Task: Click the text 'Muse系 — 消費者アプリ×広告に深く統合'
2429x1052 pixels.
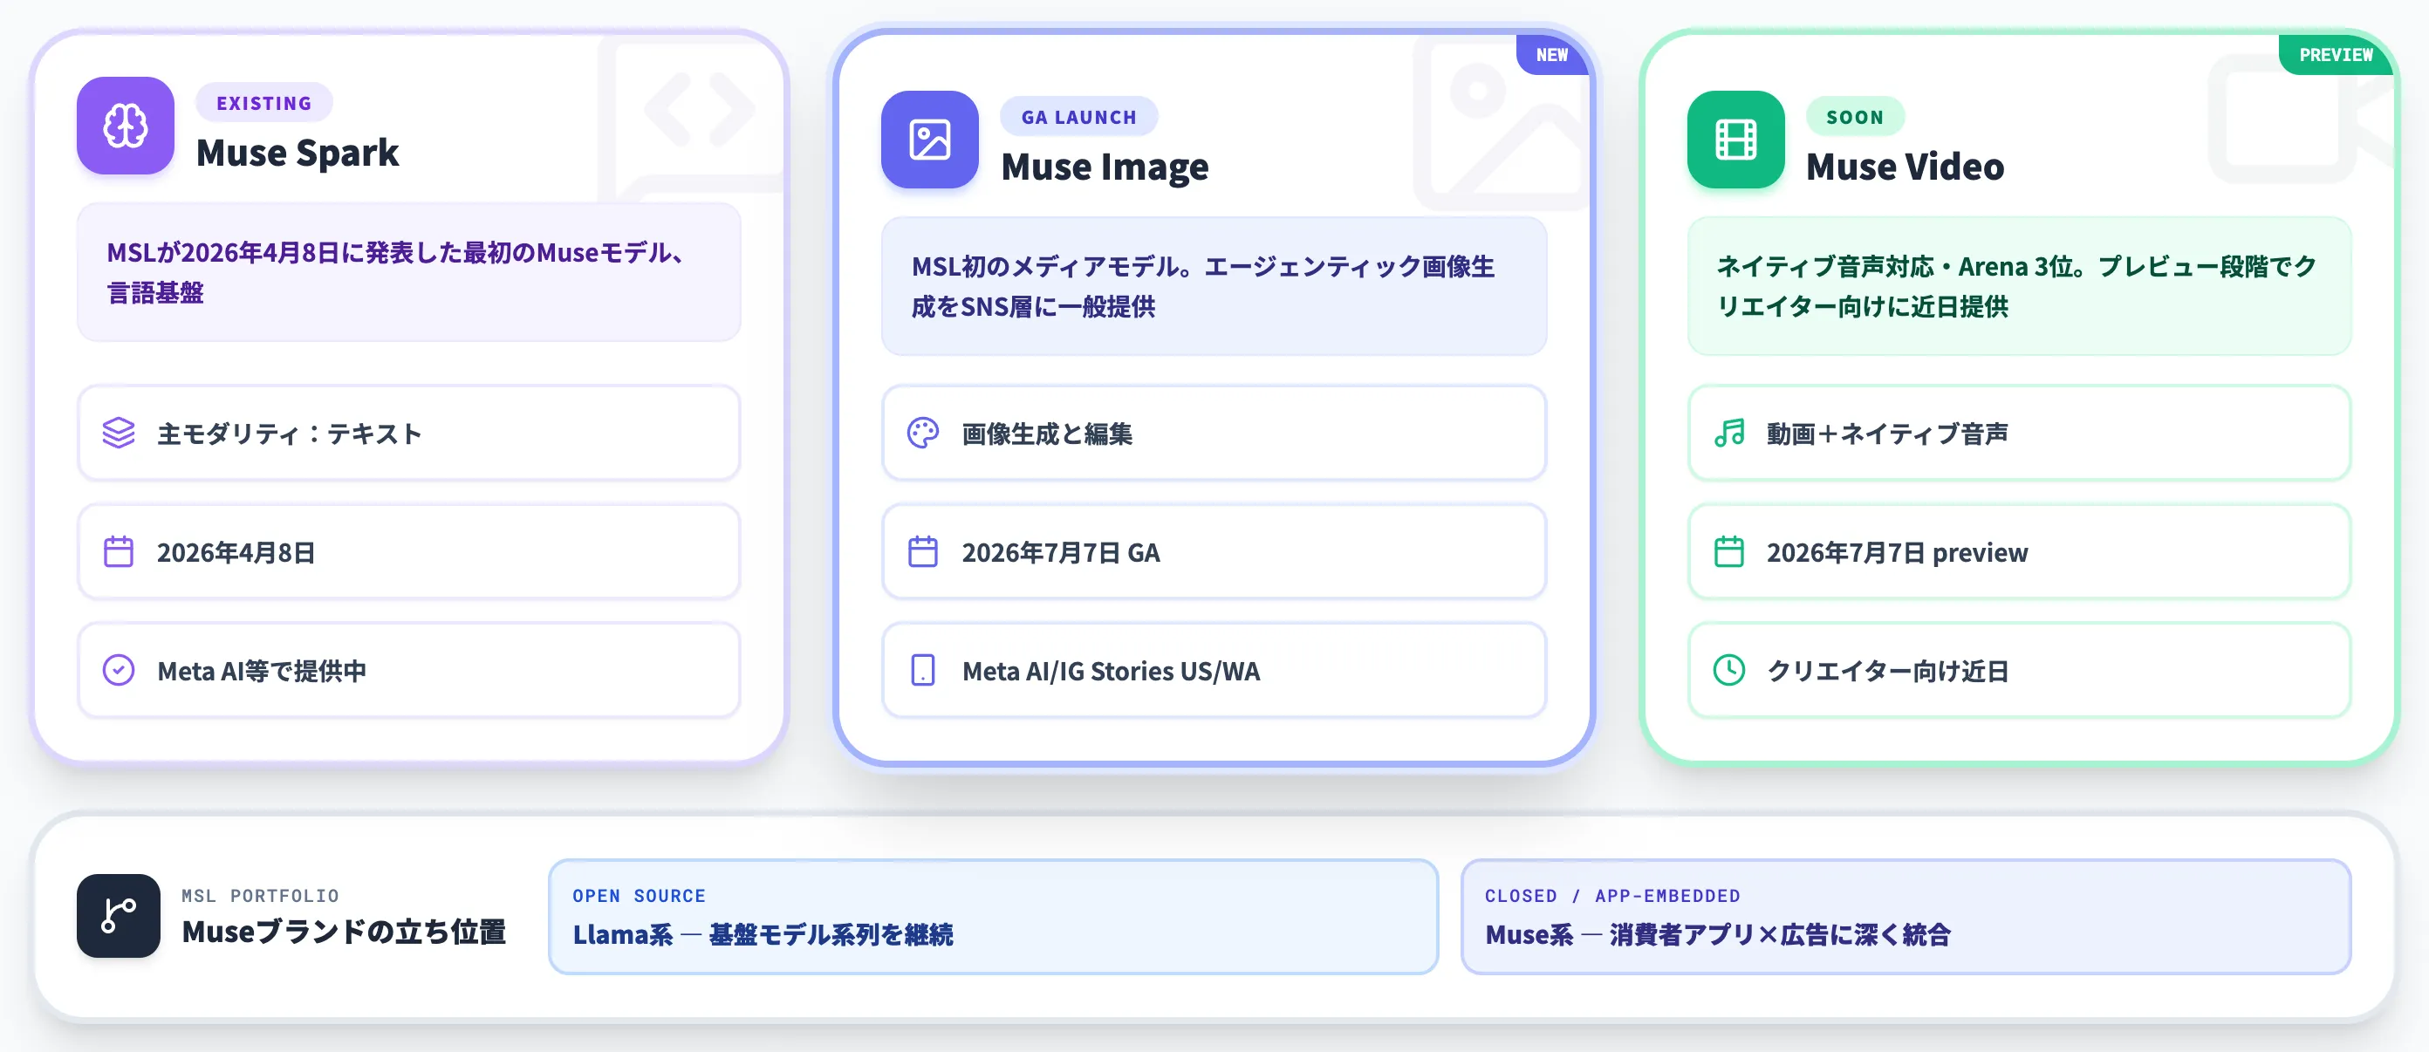Action: tap(1718, 934)
